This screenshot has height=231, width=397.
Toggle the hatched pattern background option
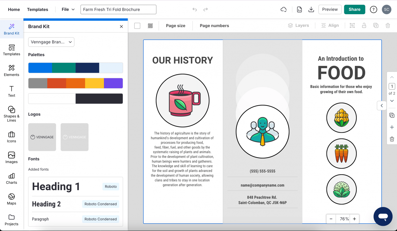coord(150,26)
